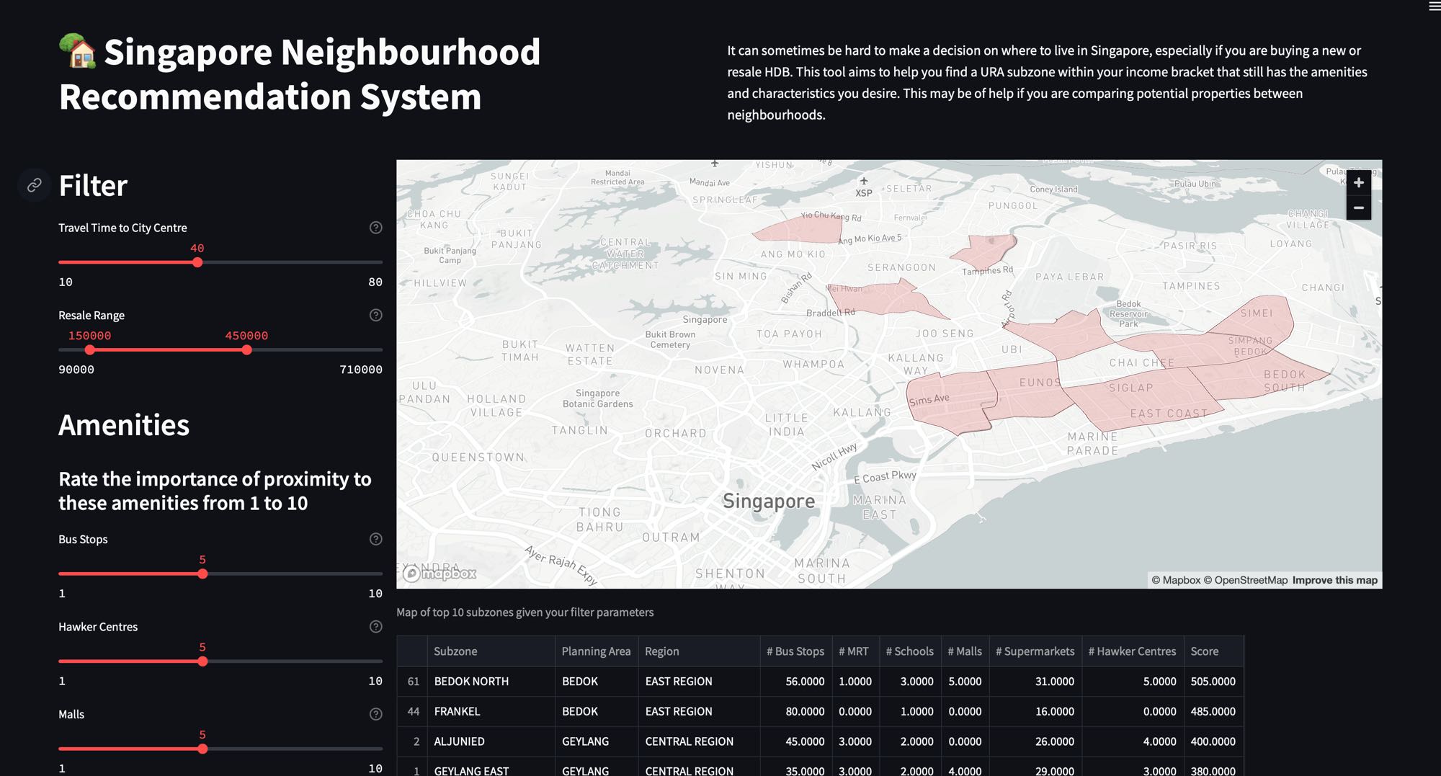Click the highlighted Yio Chu Kang Rd polygon
Viewport: 1441px width, 776px height.
[x=798, y=229]
